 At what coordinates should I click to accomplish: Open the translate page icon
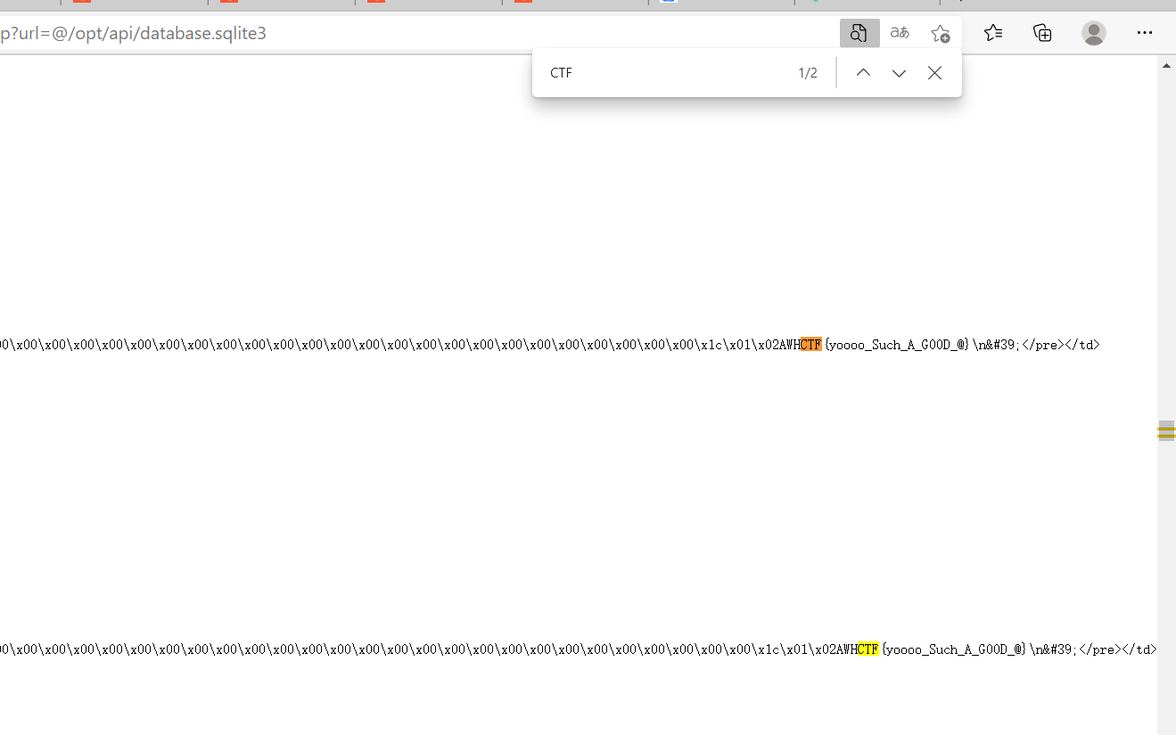coord(900,33)
